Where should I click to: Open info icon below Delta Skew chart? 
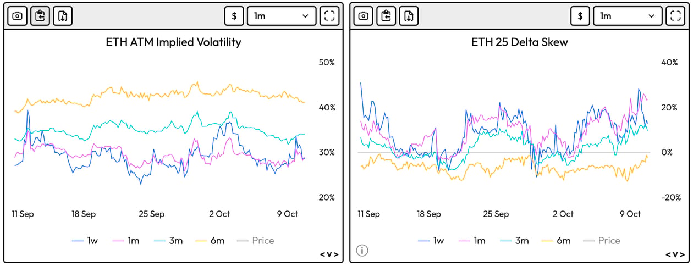362,251
